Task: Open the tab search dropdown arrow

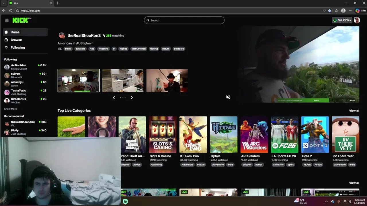Action: click(4, 3)
